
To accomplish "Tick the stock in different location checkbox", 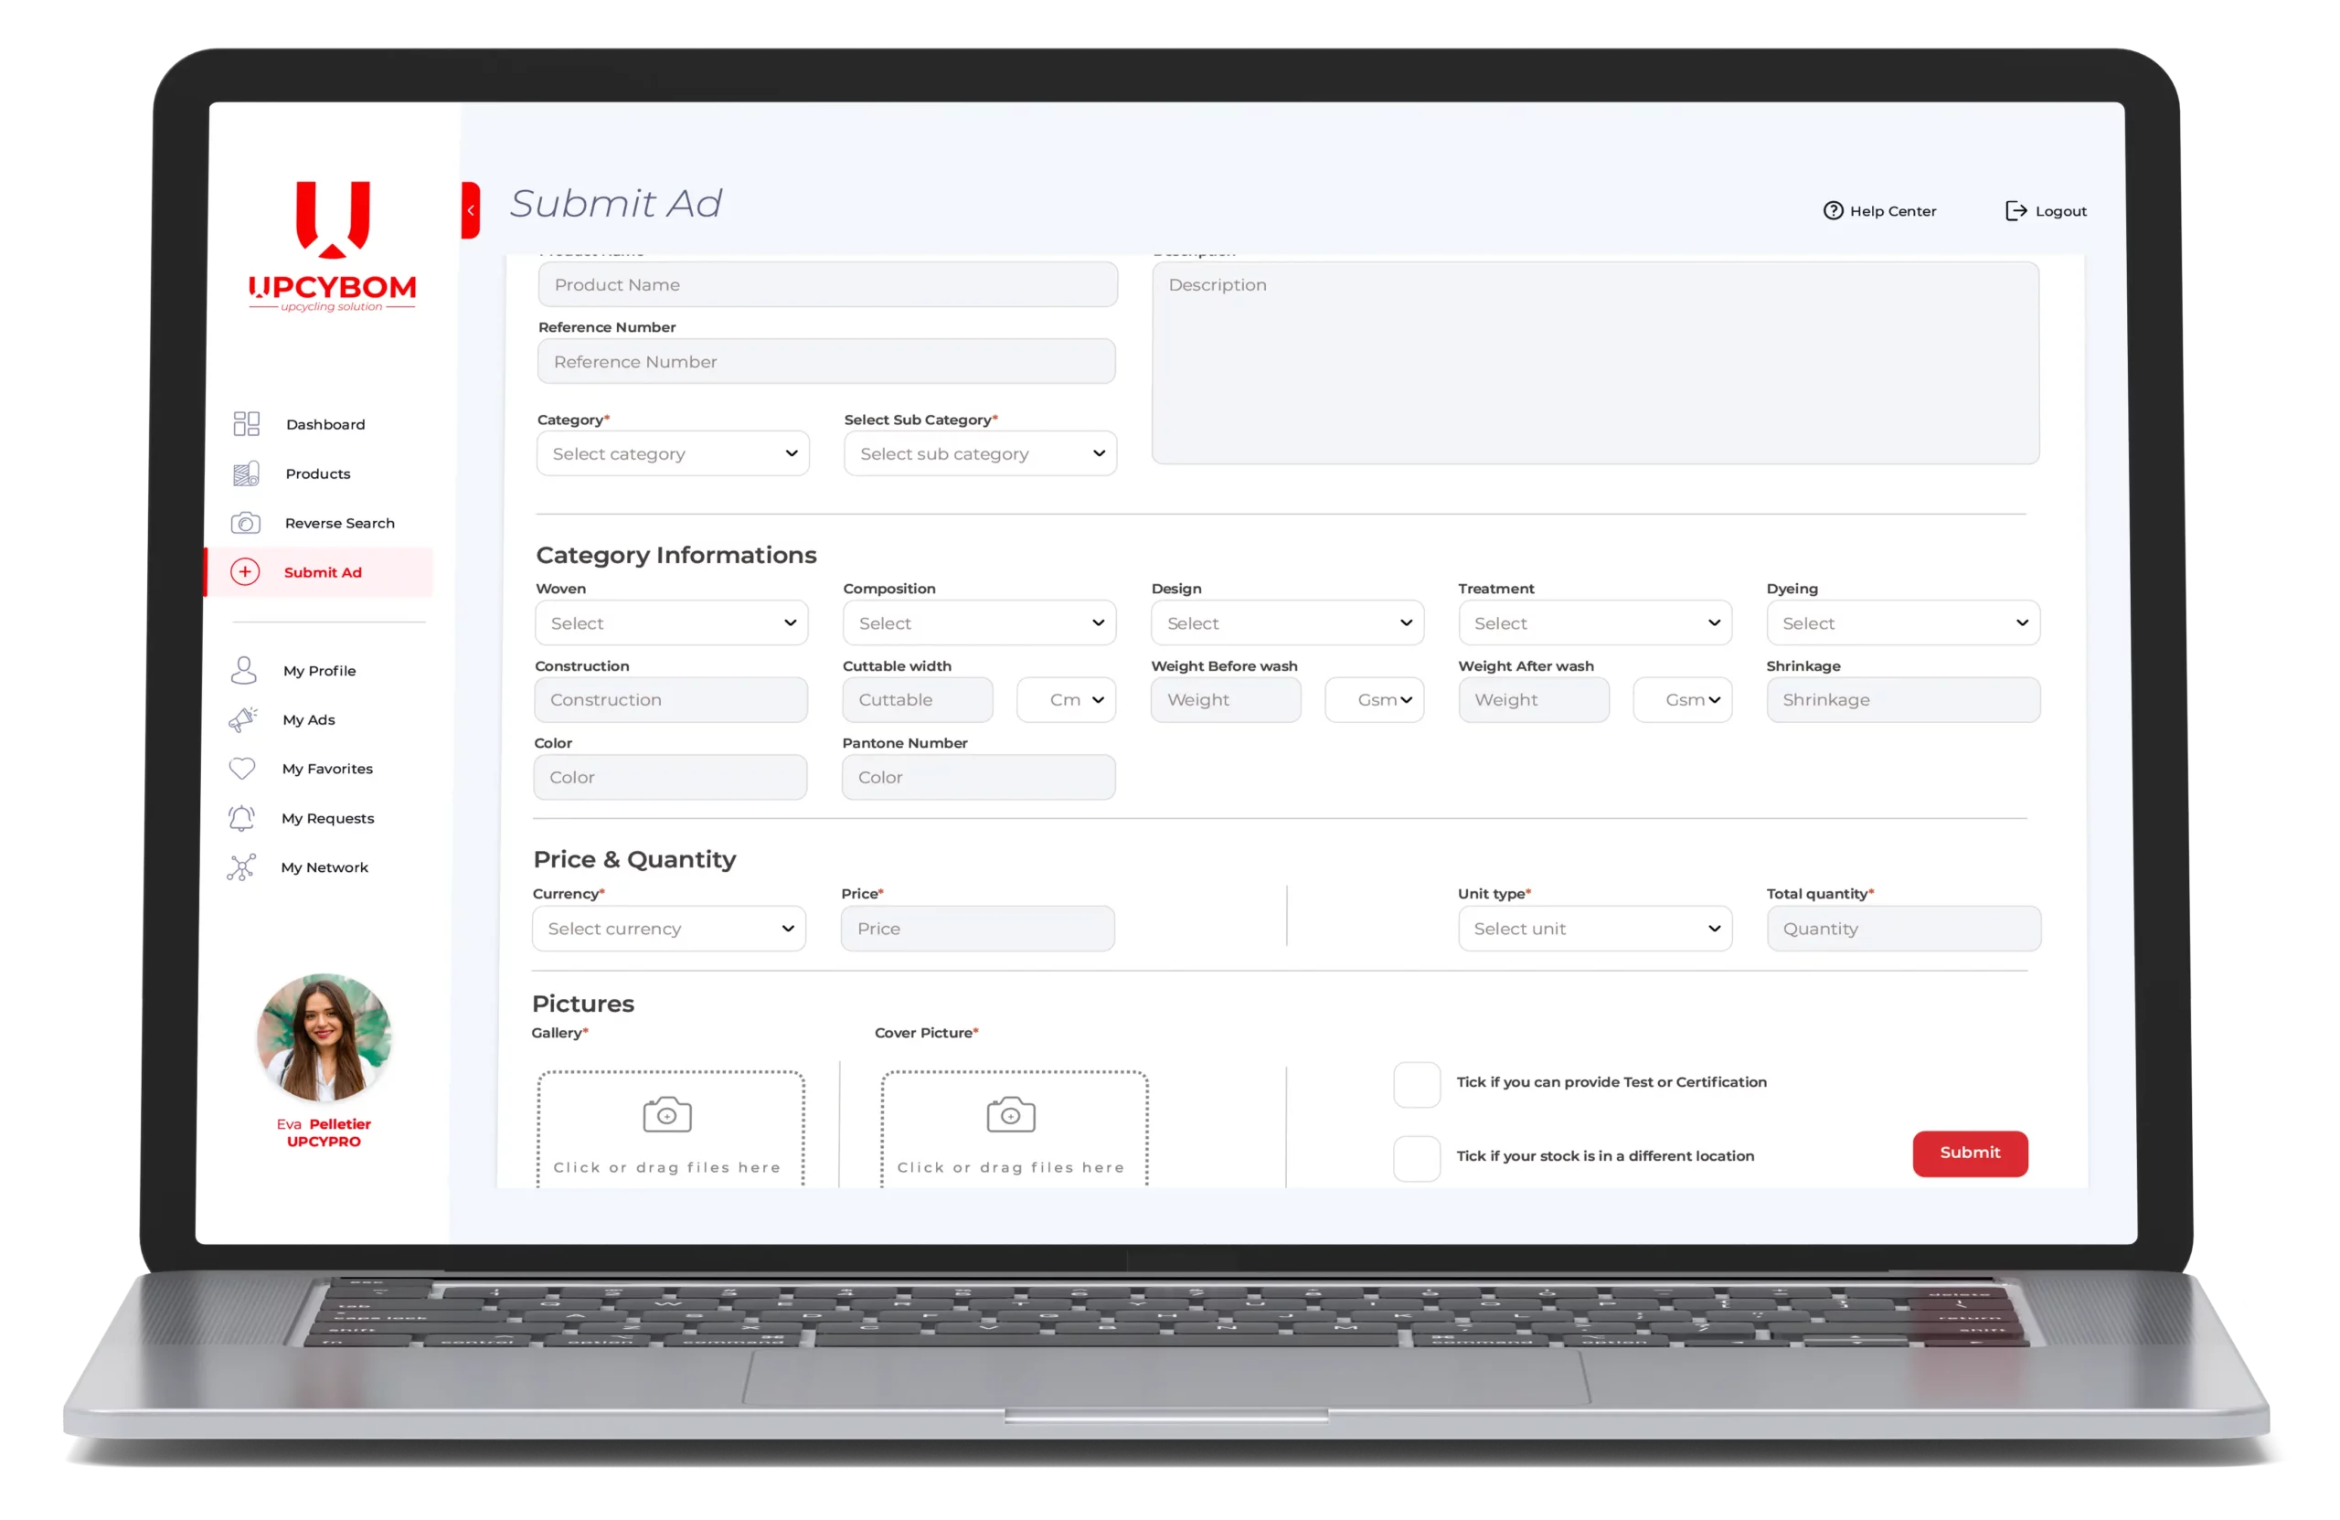I will coord(1417,1158).
